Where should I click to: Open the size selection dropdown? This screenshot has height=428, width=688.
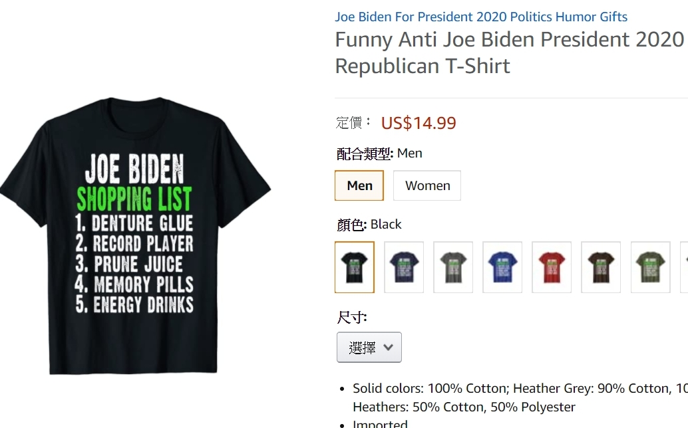pyautogui.click(x=369, y=348)
